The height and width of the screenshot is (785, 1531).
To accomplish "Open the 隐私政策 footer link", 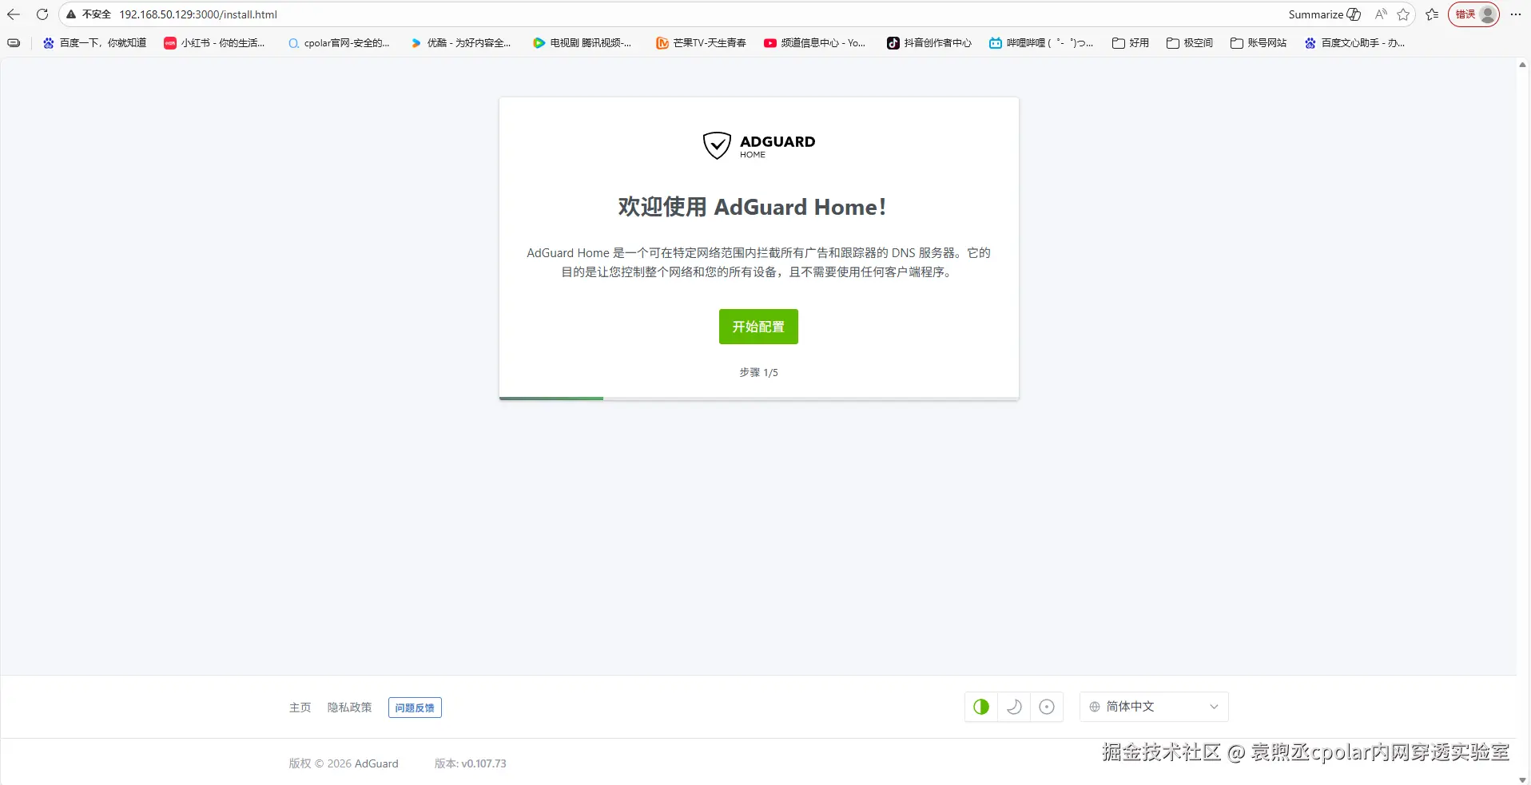I will tap(350, 708).
